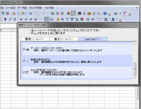Uncheck the データベースからインポートボタン checkbox
This screenshot has width=141, height=109.
(24, 49)
